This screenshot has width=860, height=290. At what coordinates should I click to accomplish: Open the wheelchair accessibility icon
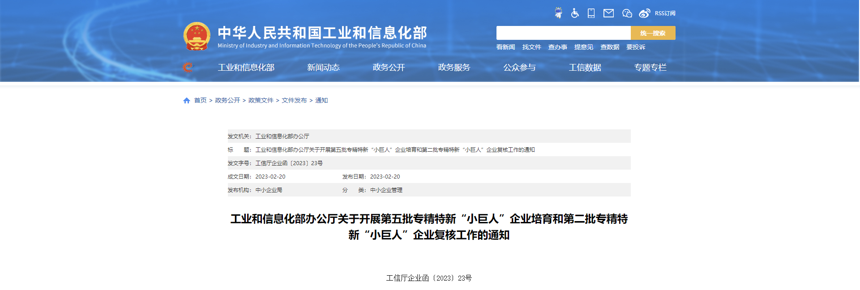pos(575,13)
